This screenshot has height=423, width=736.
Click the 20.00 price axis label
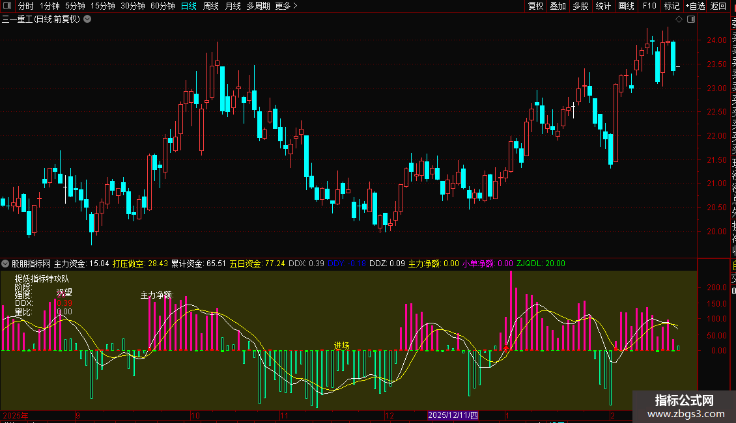[x=716, y=231]
